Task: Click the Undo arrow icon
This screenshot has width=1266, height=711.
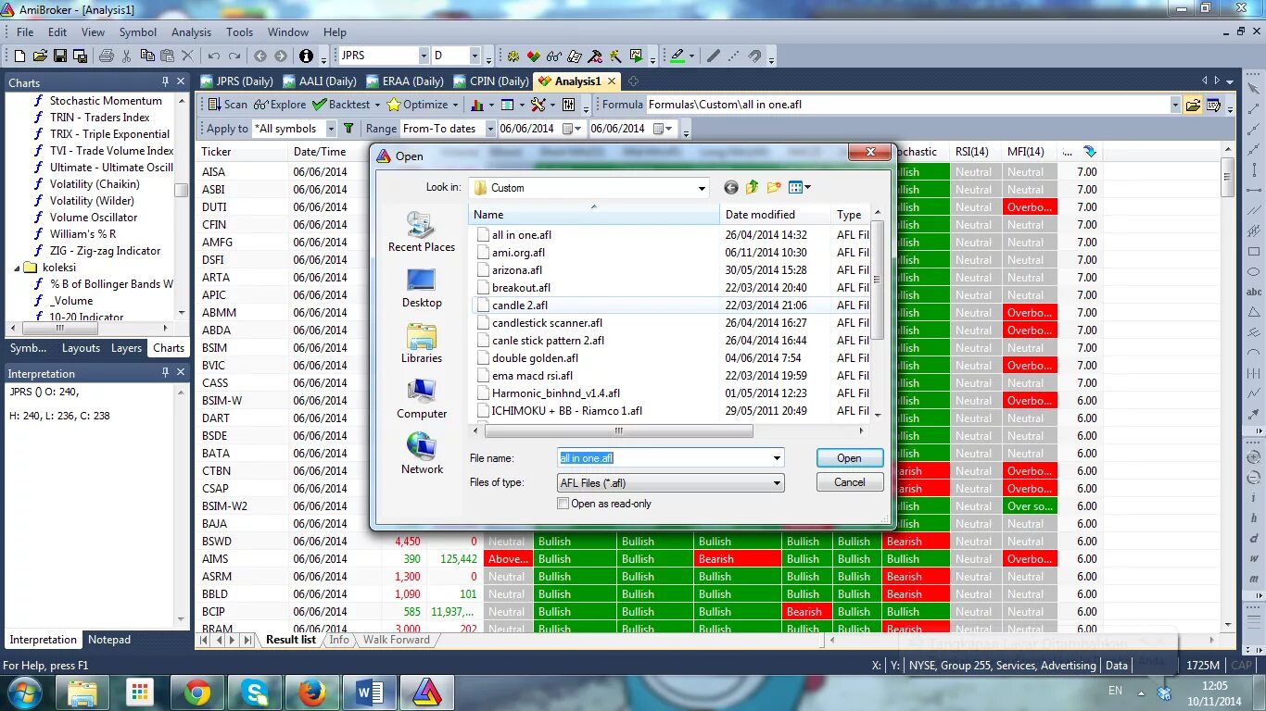Action: [x=213, y=56]
